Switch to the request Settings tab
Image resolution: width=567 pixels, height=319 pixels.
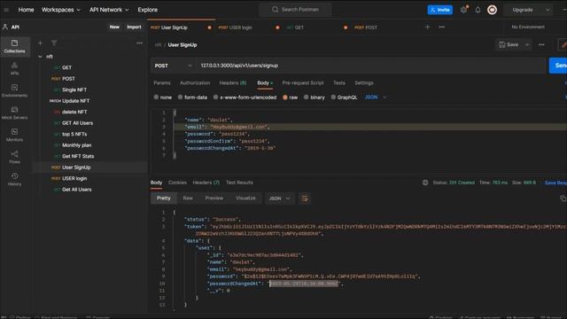click(x=364, y=82)
